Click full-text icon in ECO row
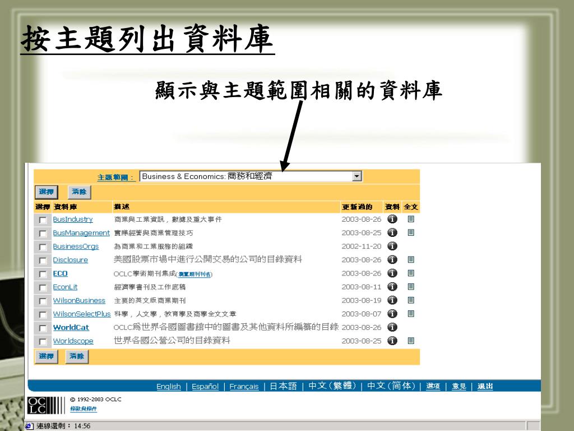Screen dimensions: 574x431 pos(411,273)
